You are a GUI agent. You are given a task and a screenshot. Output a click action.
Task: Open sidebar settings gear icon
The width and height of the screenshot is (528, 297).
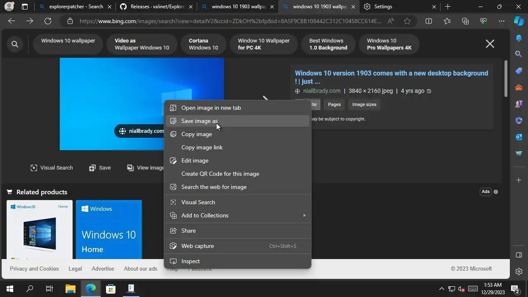coord(519,271)
